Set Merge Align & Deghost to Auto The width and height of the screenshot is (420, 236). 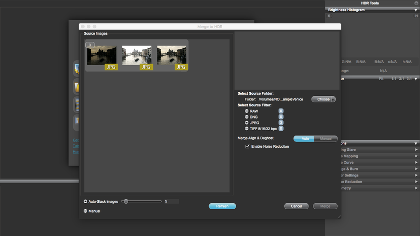coord(304,139)
